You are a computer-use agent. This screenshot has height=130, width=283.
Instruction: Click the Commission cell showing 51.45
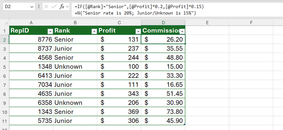163,93
